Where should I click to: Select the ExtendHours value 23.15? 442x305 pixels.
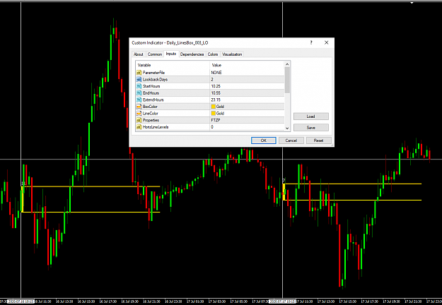(x=216, y=100)
